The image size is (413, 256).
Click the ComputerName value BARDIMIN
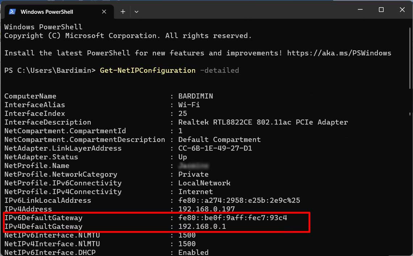(195, 96)
